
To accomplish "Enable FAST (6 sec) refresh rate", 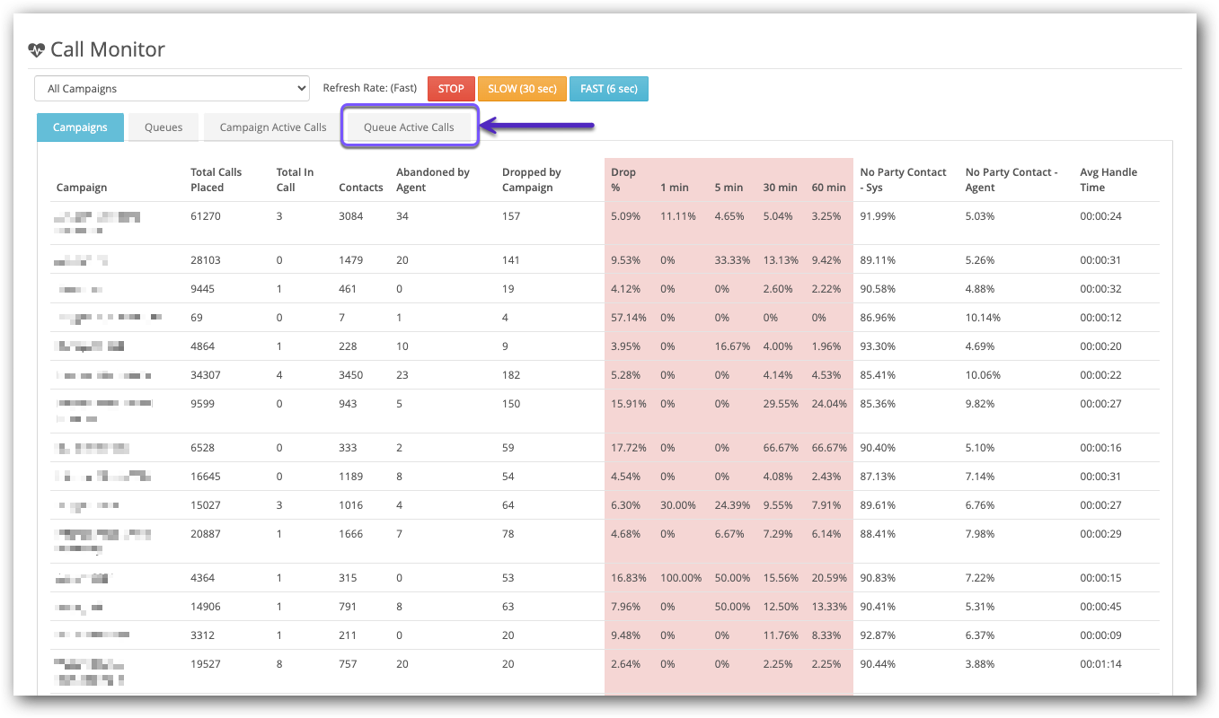I will point(608,88).
